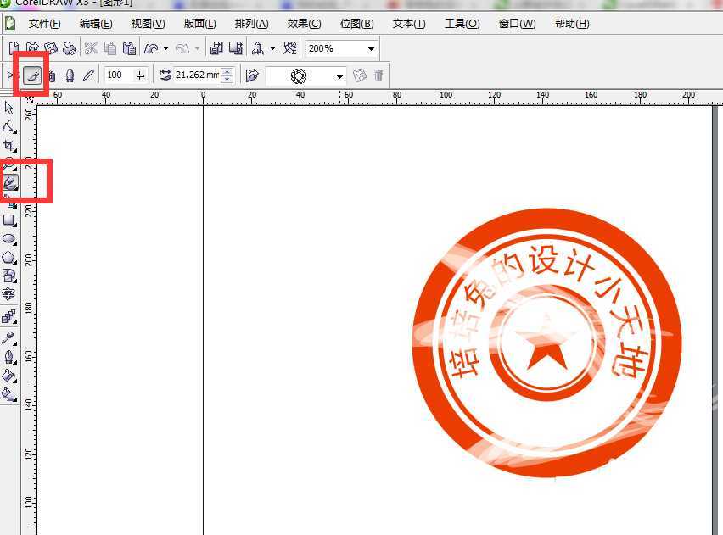Choose the Crop tool
This screenshot has height=535, width=723.
9,146
